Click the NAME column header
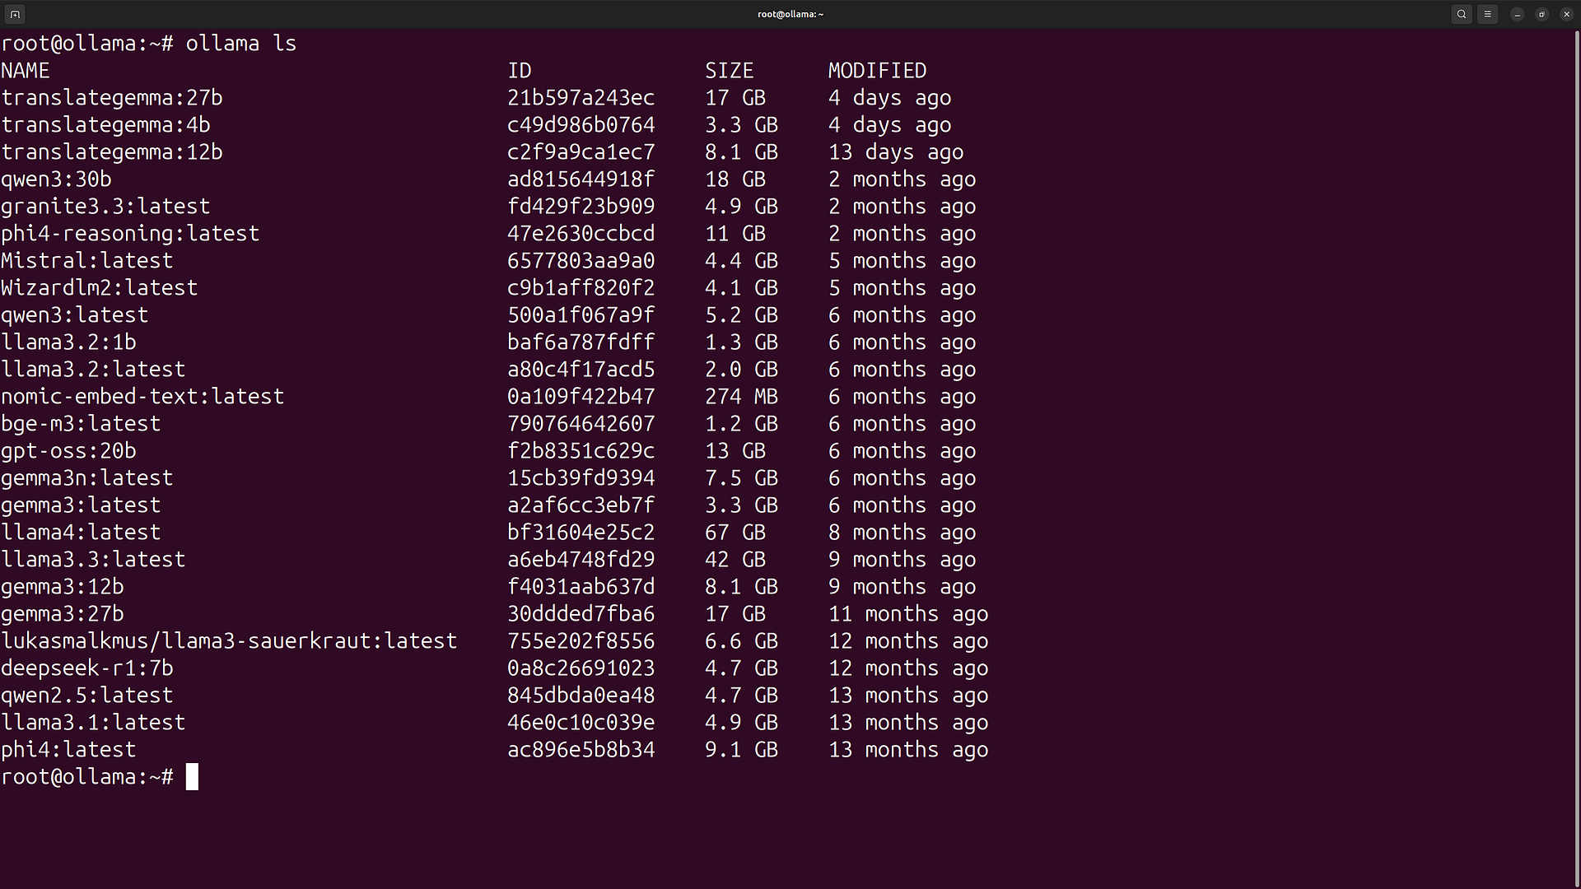The height and width of the screenshot is (889, 1581). [26, 71]
